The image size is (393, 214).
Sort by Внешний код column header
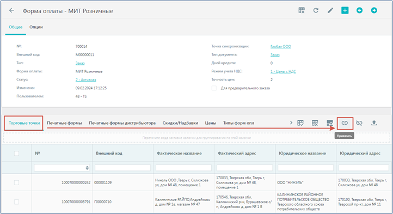point(109,154)
